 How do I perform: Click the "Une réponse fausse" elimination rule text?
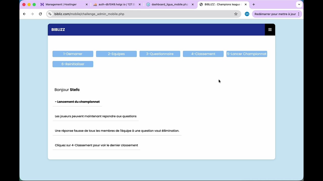117,131
